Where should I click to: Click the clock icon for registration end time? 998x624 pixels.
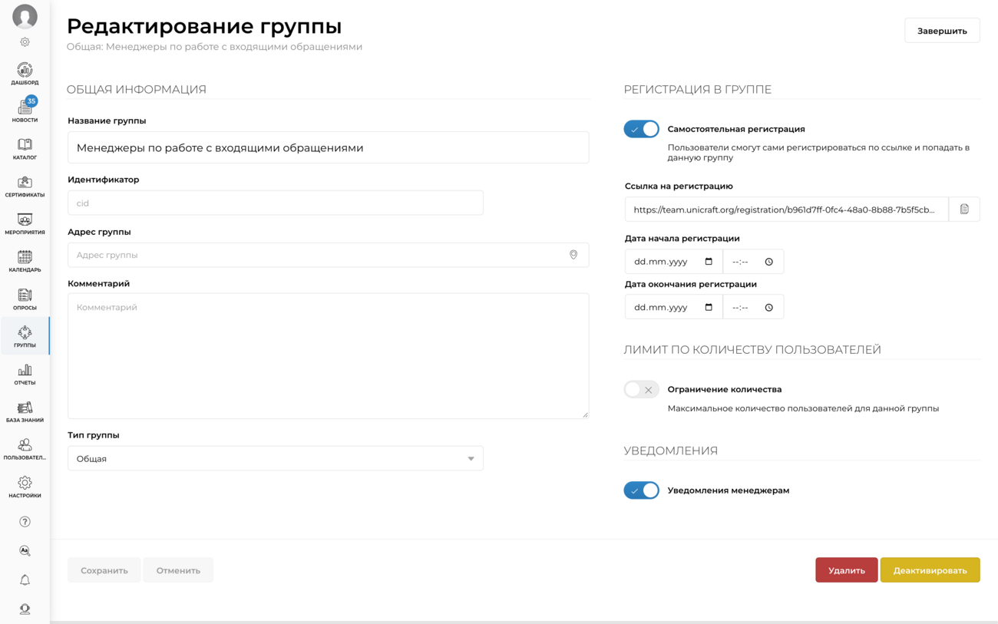(768, 307)
